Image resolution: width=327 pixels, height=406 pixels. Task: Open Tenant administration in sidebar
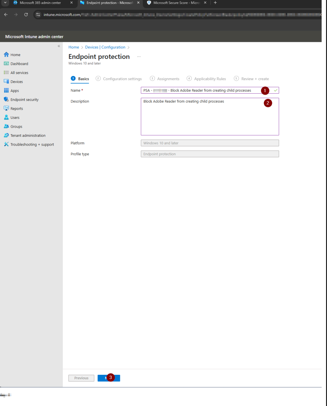[25, 136]
